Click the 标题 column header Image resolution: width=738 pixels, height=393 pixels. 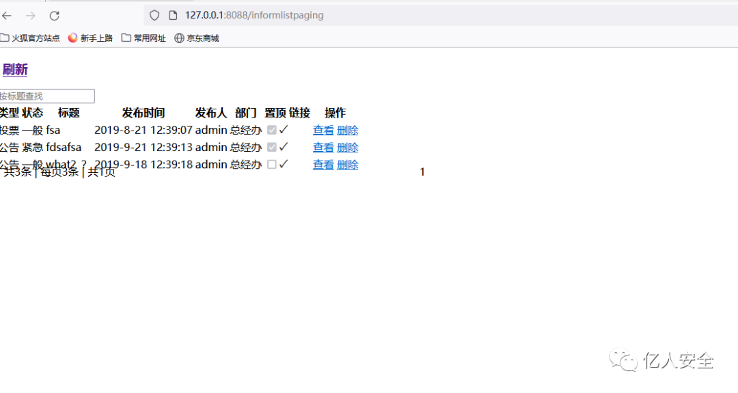69,113
